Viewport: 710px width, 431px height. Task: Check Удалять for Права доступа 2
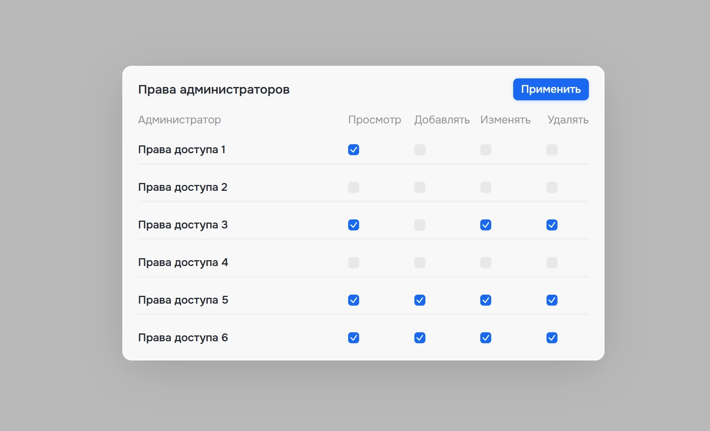click(552, 187)
